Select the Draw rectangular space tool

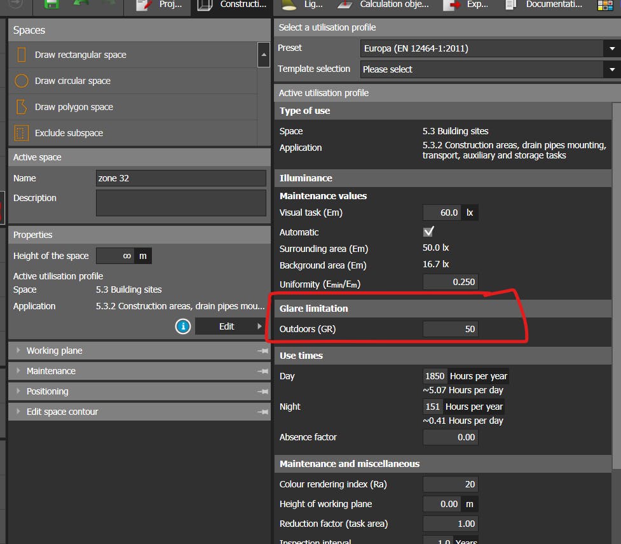pyautogui.click(x=133, y=55)
